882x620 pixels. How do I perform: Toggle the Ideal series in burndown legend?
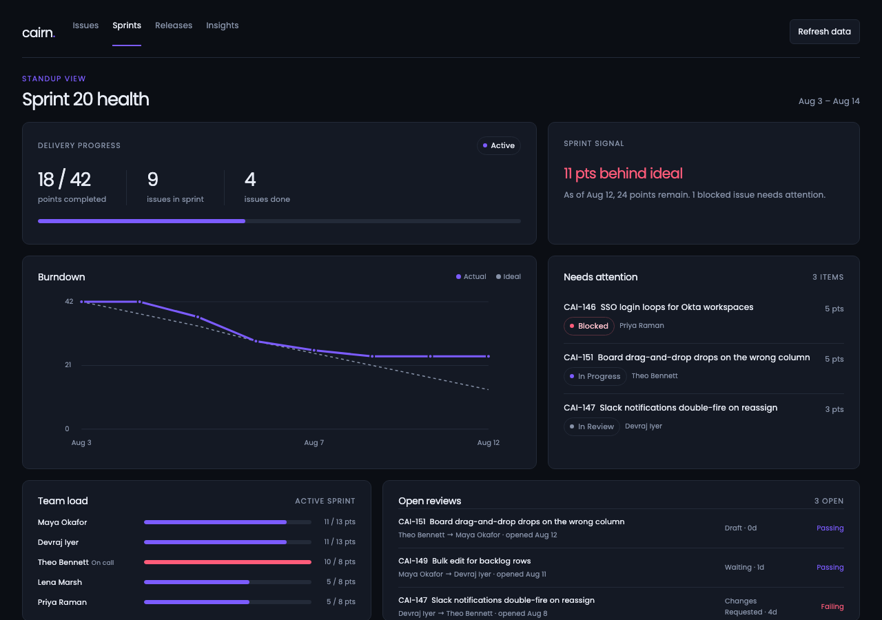click(x=509, y=277)
